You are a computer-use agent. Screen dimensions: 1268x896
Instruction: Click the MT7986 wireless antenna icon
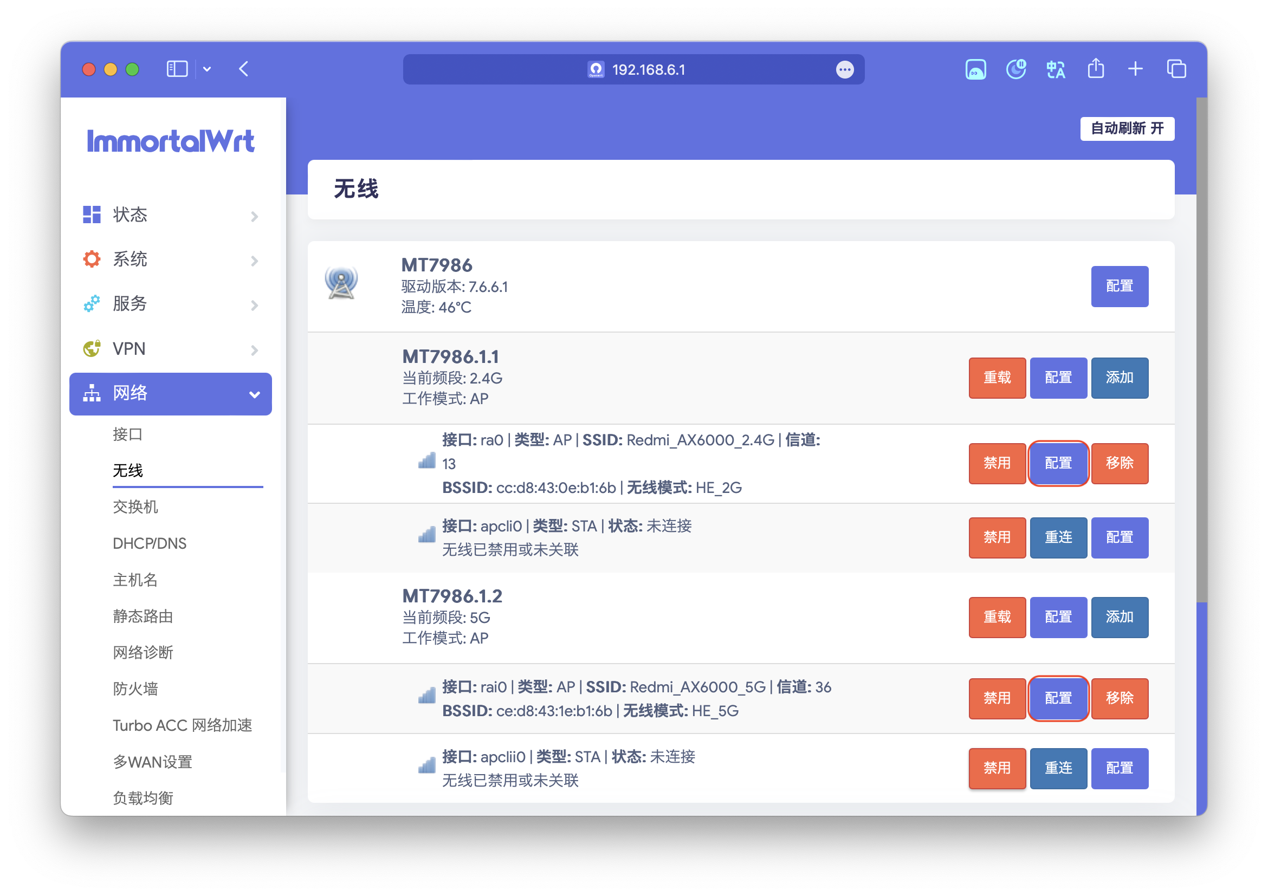point(341,283)
